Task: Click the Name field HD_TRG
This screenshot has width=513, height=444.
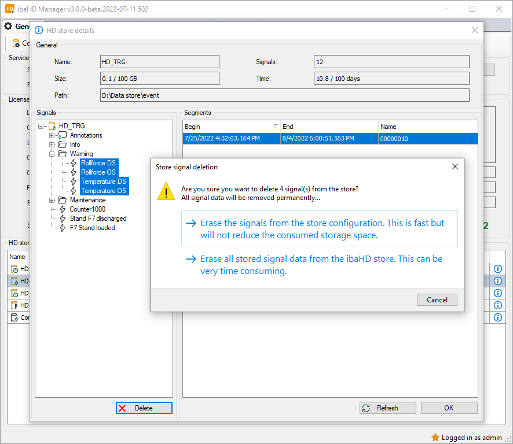Action: point(160,62)
